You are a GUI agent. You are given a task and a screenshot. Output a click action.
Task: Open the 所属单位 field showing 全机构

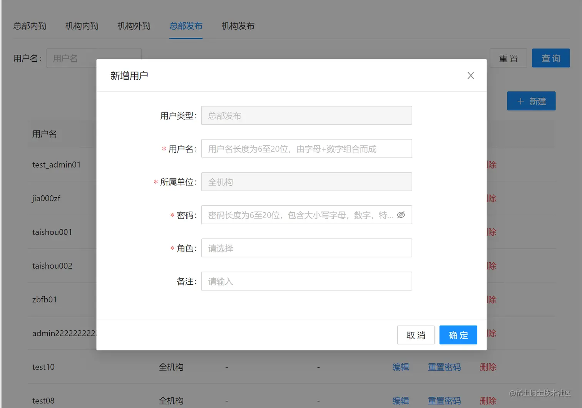coord(306,182)
